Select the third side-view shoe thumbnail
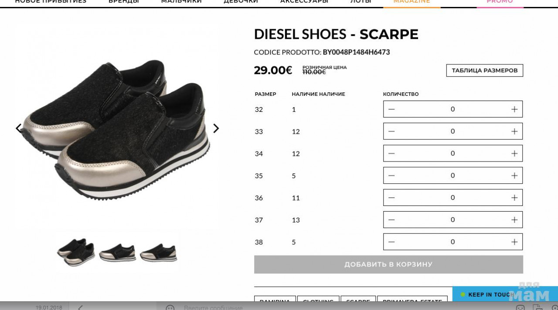The image size is (558, 310). click(158, 253)
